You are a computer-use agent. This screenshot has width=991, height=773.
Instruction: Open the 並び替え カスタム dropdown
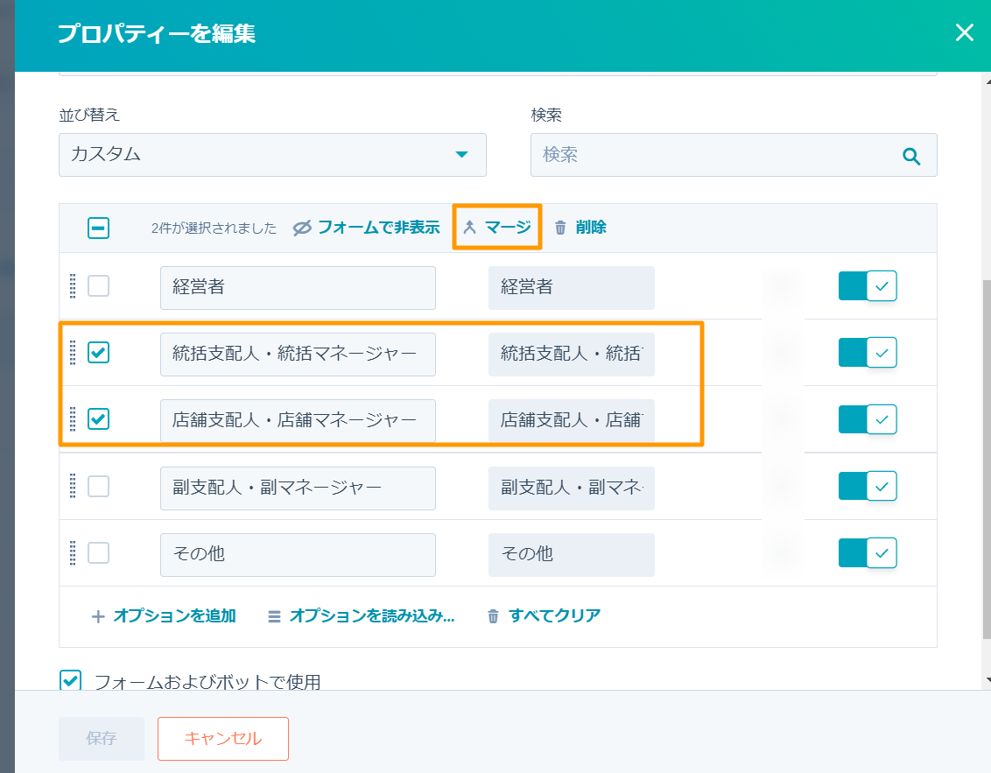click(272, 155)
